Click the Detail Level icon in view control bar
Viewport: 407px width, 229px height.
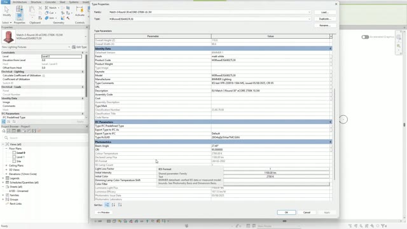[x=109, y=221]
